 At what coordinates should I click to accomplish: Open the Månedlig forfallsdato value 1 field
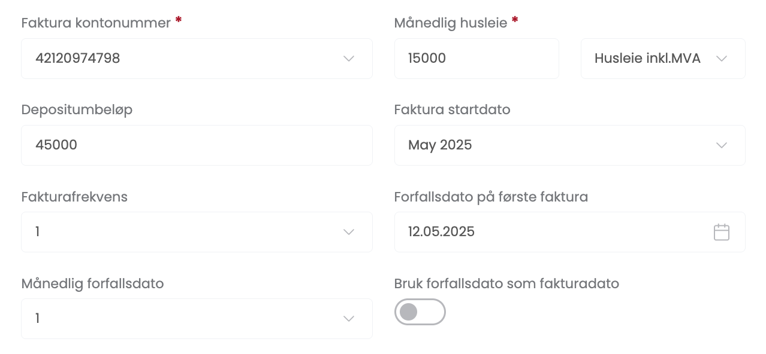180,319
